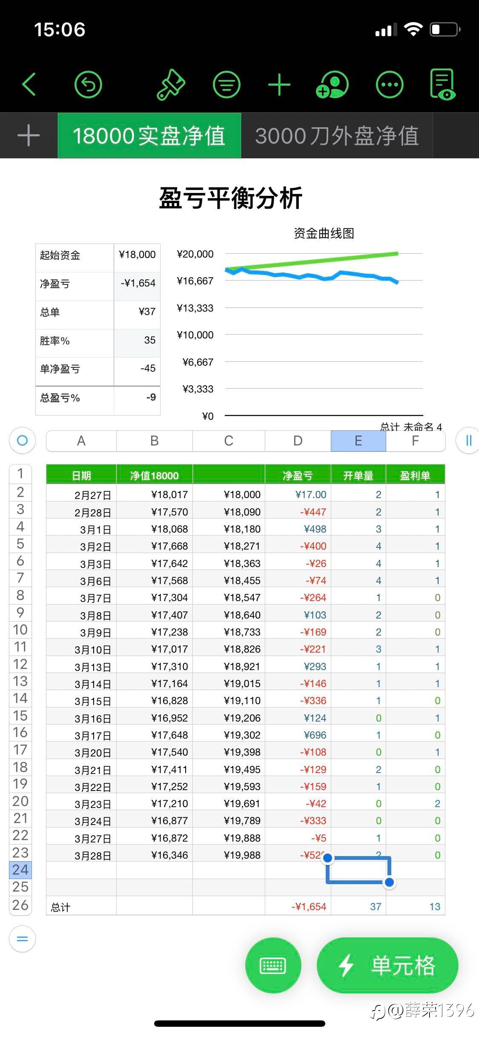Select column C header
479x1037 pixels.
[x=229, y=441]
